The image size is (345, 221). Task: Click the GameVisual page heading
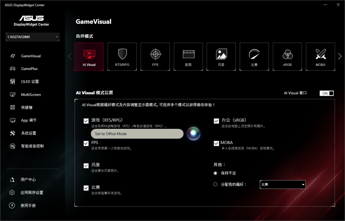point(93,22)
